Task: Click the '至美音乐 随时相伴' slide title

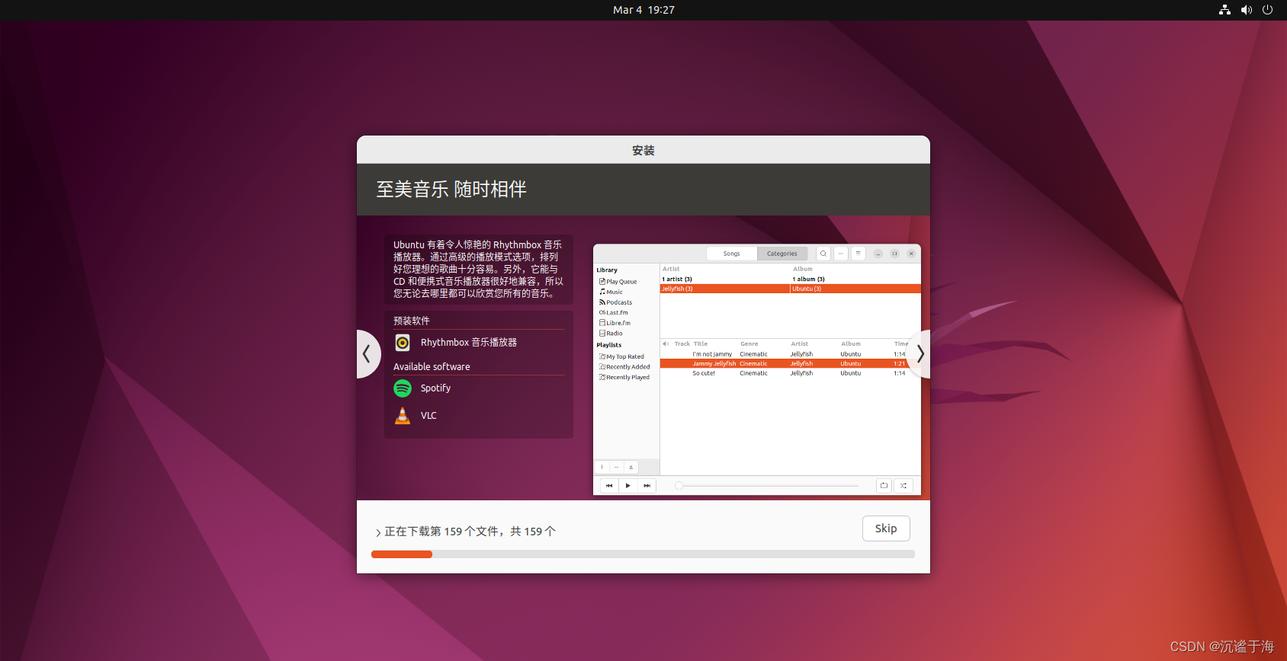Action: coord(451,190)
